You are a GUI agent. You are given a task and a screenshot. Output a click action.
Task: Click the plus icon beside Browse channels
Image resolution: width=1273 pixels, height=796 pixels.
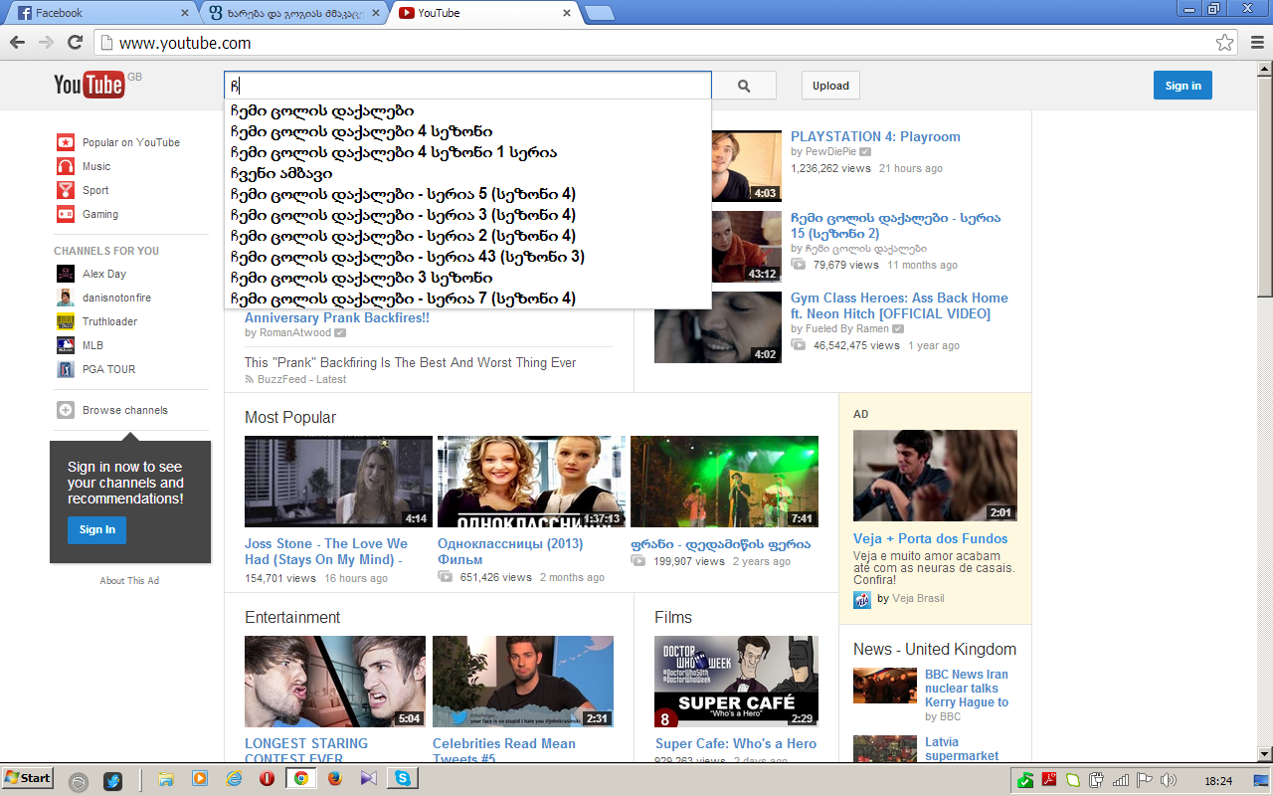66,410
